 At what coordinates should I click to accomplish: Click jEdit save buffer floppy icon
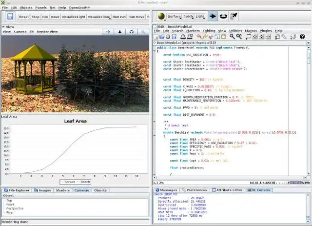click(x=174, y=37)
